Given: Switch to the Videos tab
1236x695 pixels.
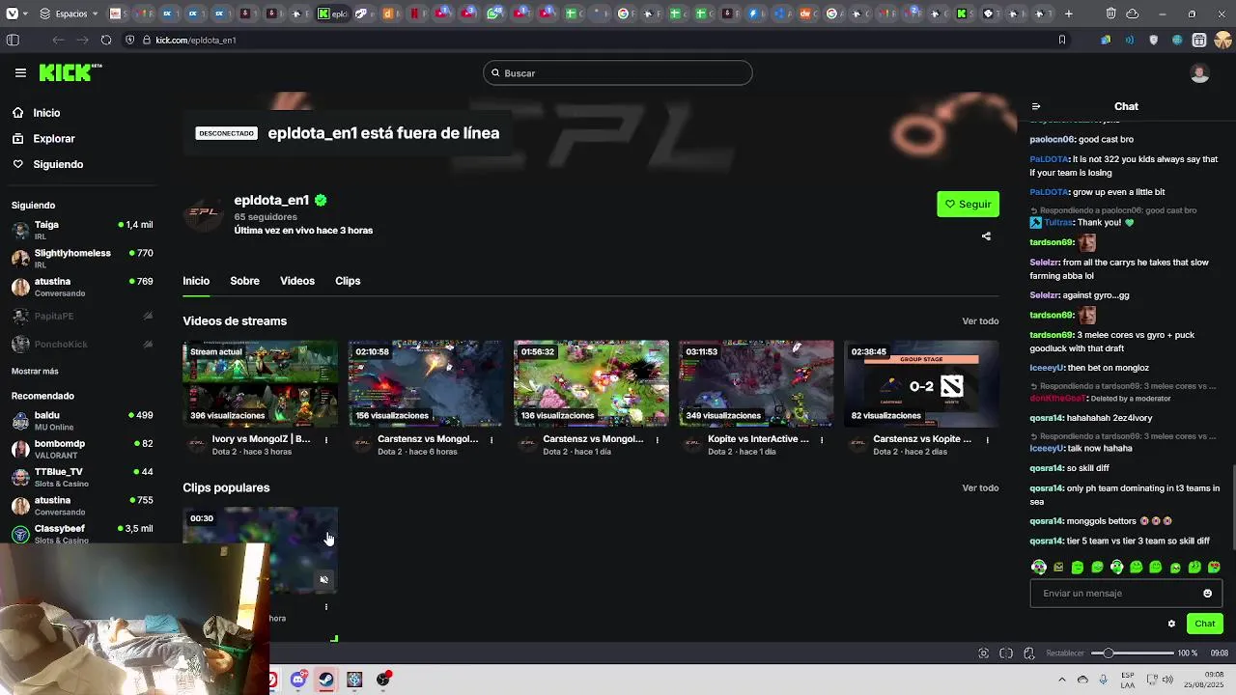Looking at the screenshot, I should coord(297,281).
